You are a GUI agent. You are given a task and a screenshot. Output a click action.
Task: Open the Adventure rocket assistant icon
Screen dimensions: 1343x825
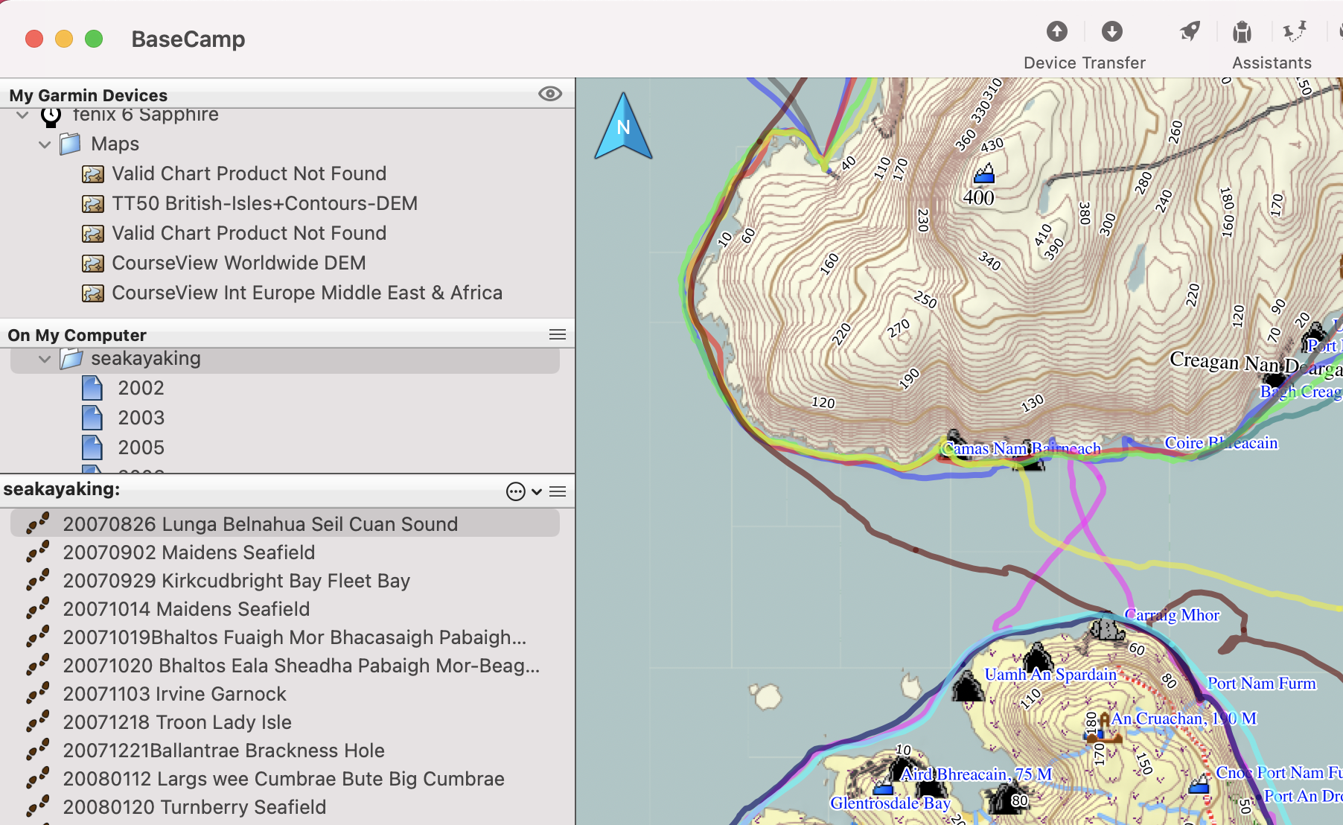(1190, 31)
